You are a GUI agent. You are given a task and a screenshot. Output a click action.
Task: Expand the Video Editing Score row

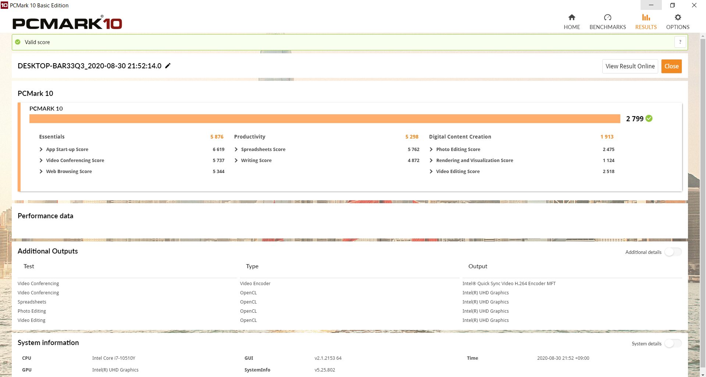click(x=431, y=171)
